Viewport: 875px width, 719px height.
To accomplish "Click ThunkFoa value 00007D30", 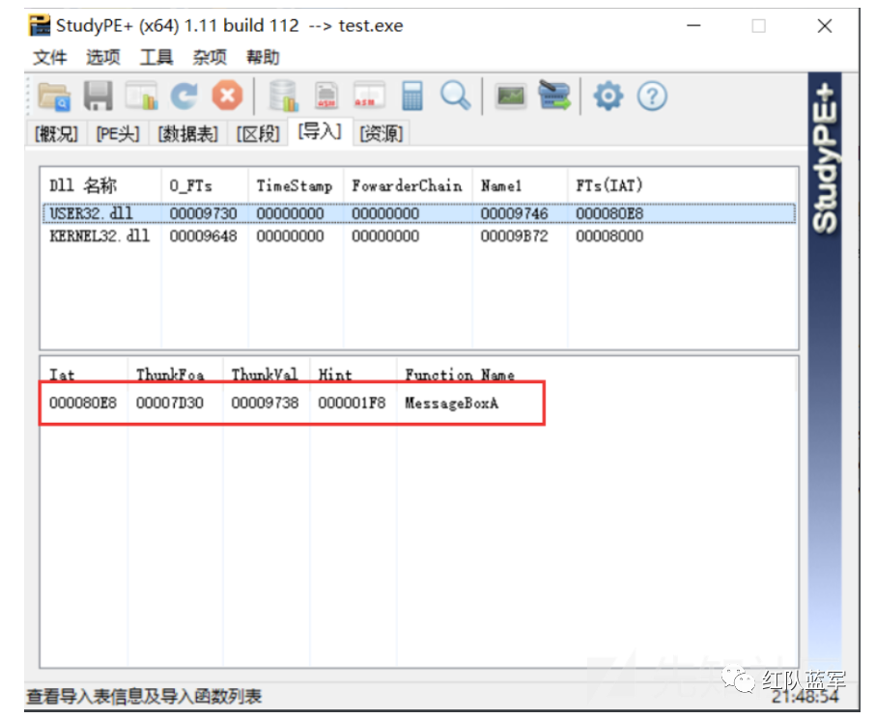I will (x=170, y=403).
